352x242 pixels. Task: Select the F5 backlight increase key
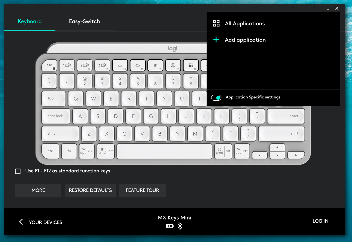(138, 66)
